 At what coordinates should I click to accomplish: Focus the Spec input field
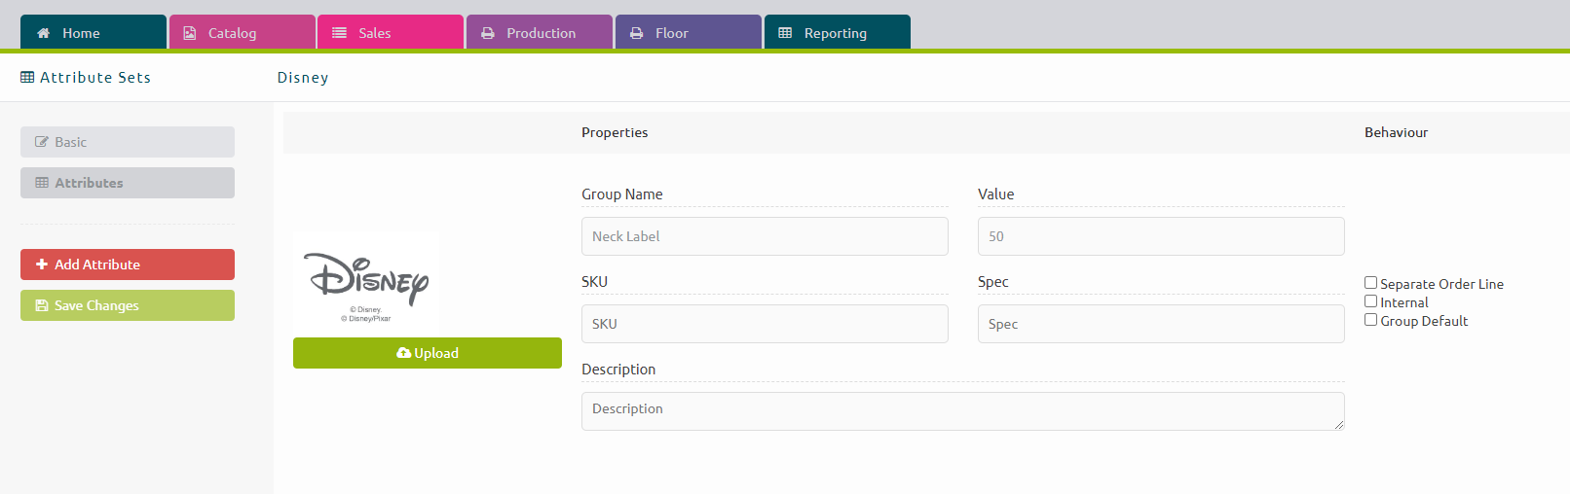pyautogui.click(x=1161, y=324)
